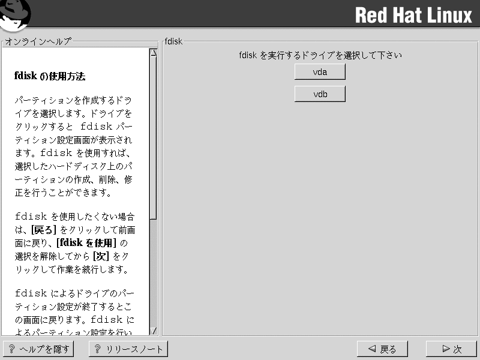The height and width of the screenshot is (360, 480).
Task: Select the vda drive for fdisk
Action: pyautogui.click(x=320, y=72)
